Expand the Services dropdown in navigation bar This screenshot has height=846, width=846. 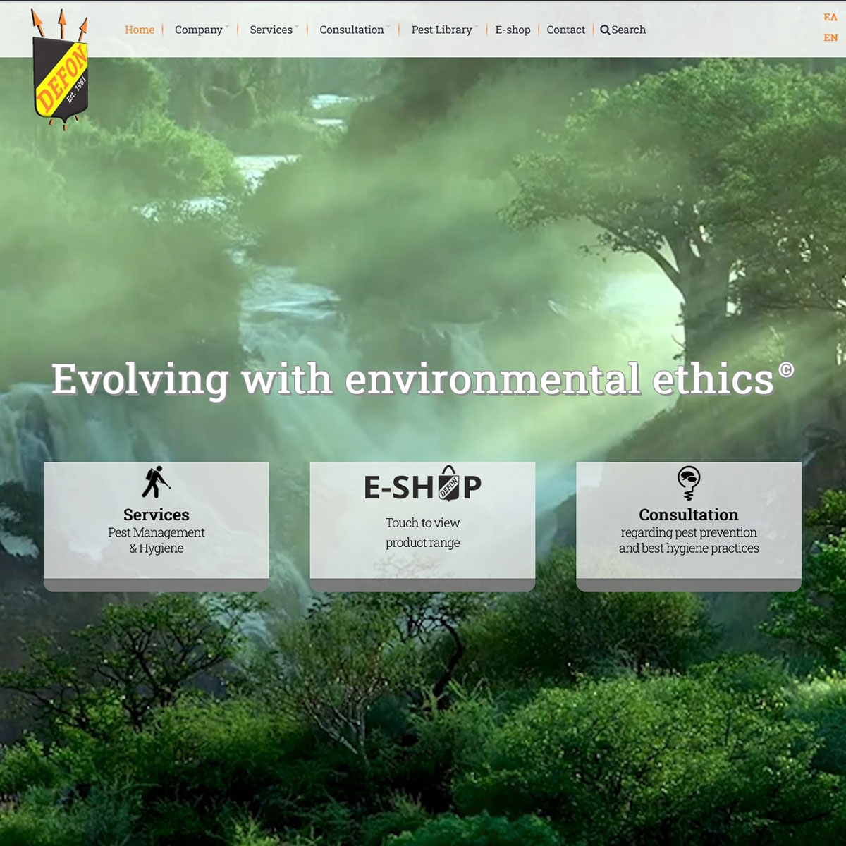[x=272, y=30]
